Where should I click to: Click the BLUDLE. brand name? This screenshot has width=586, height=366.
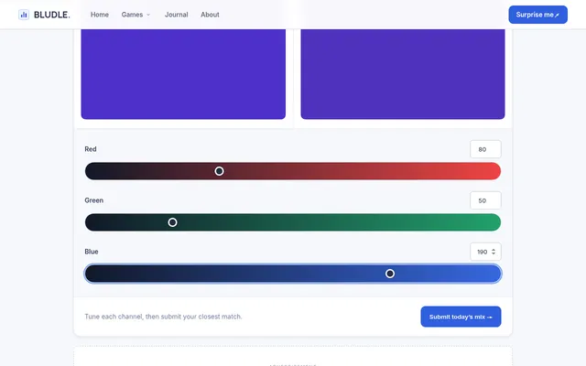[x=52, y=15]
